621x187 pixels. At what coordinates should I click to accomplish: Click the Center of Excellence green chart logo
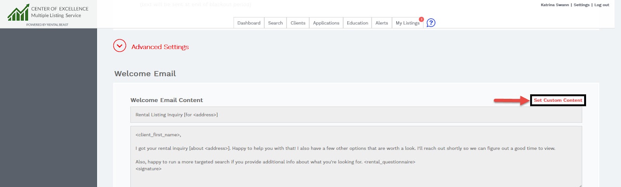point(18,13)
